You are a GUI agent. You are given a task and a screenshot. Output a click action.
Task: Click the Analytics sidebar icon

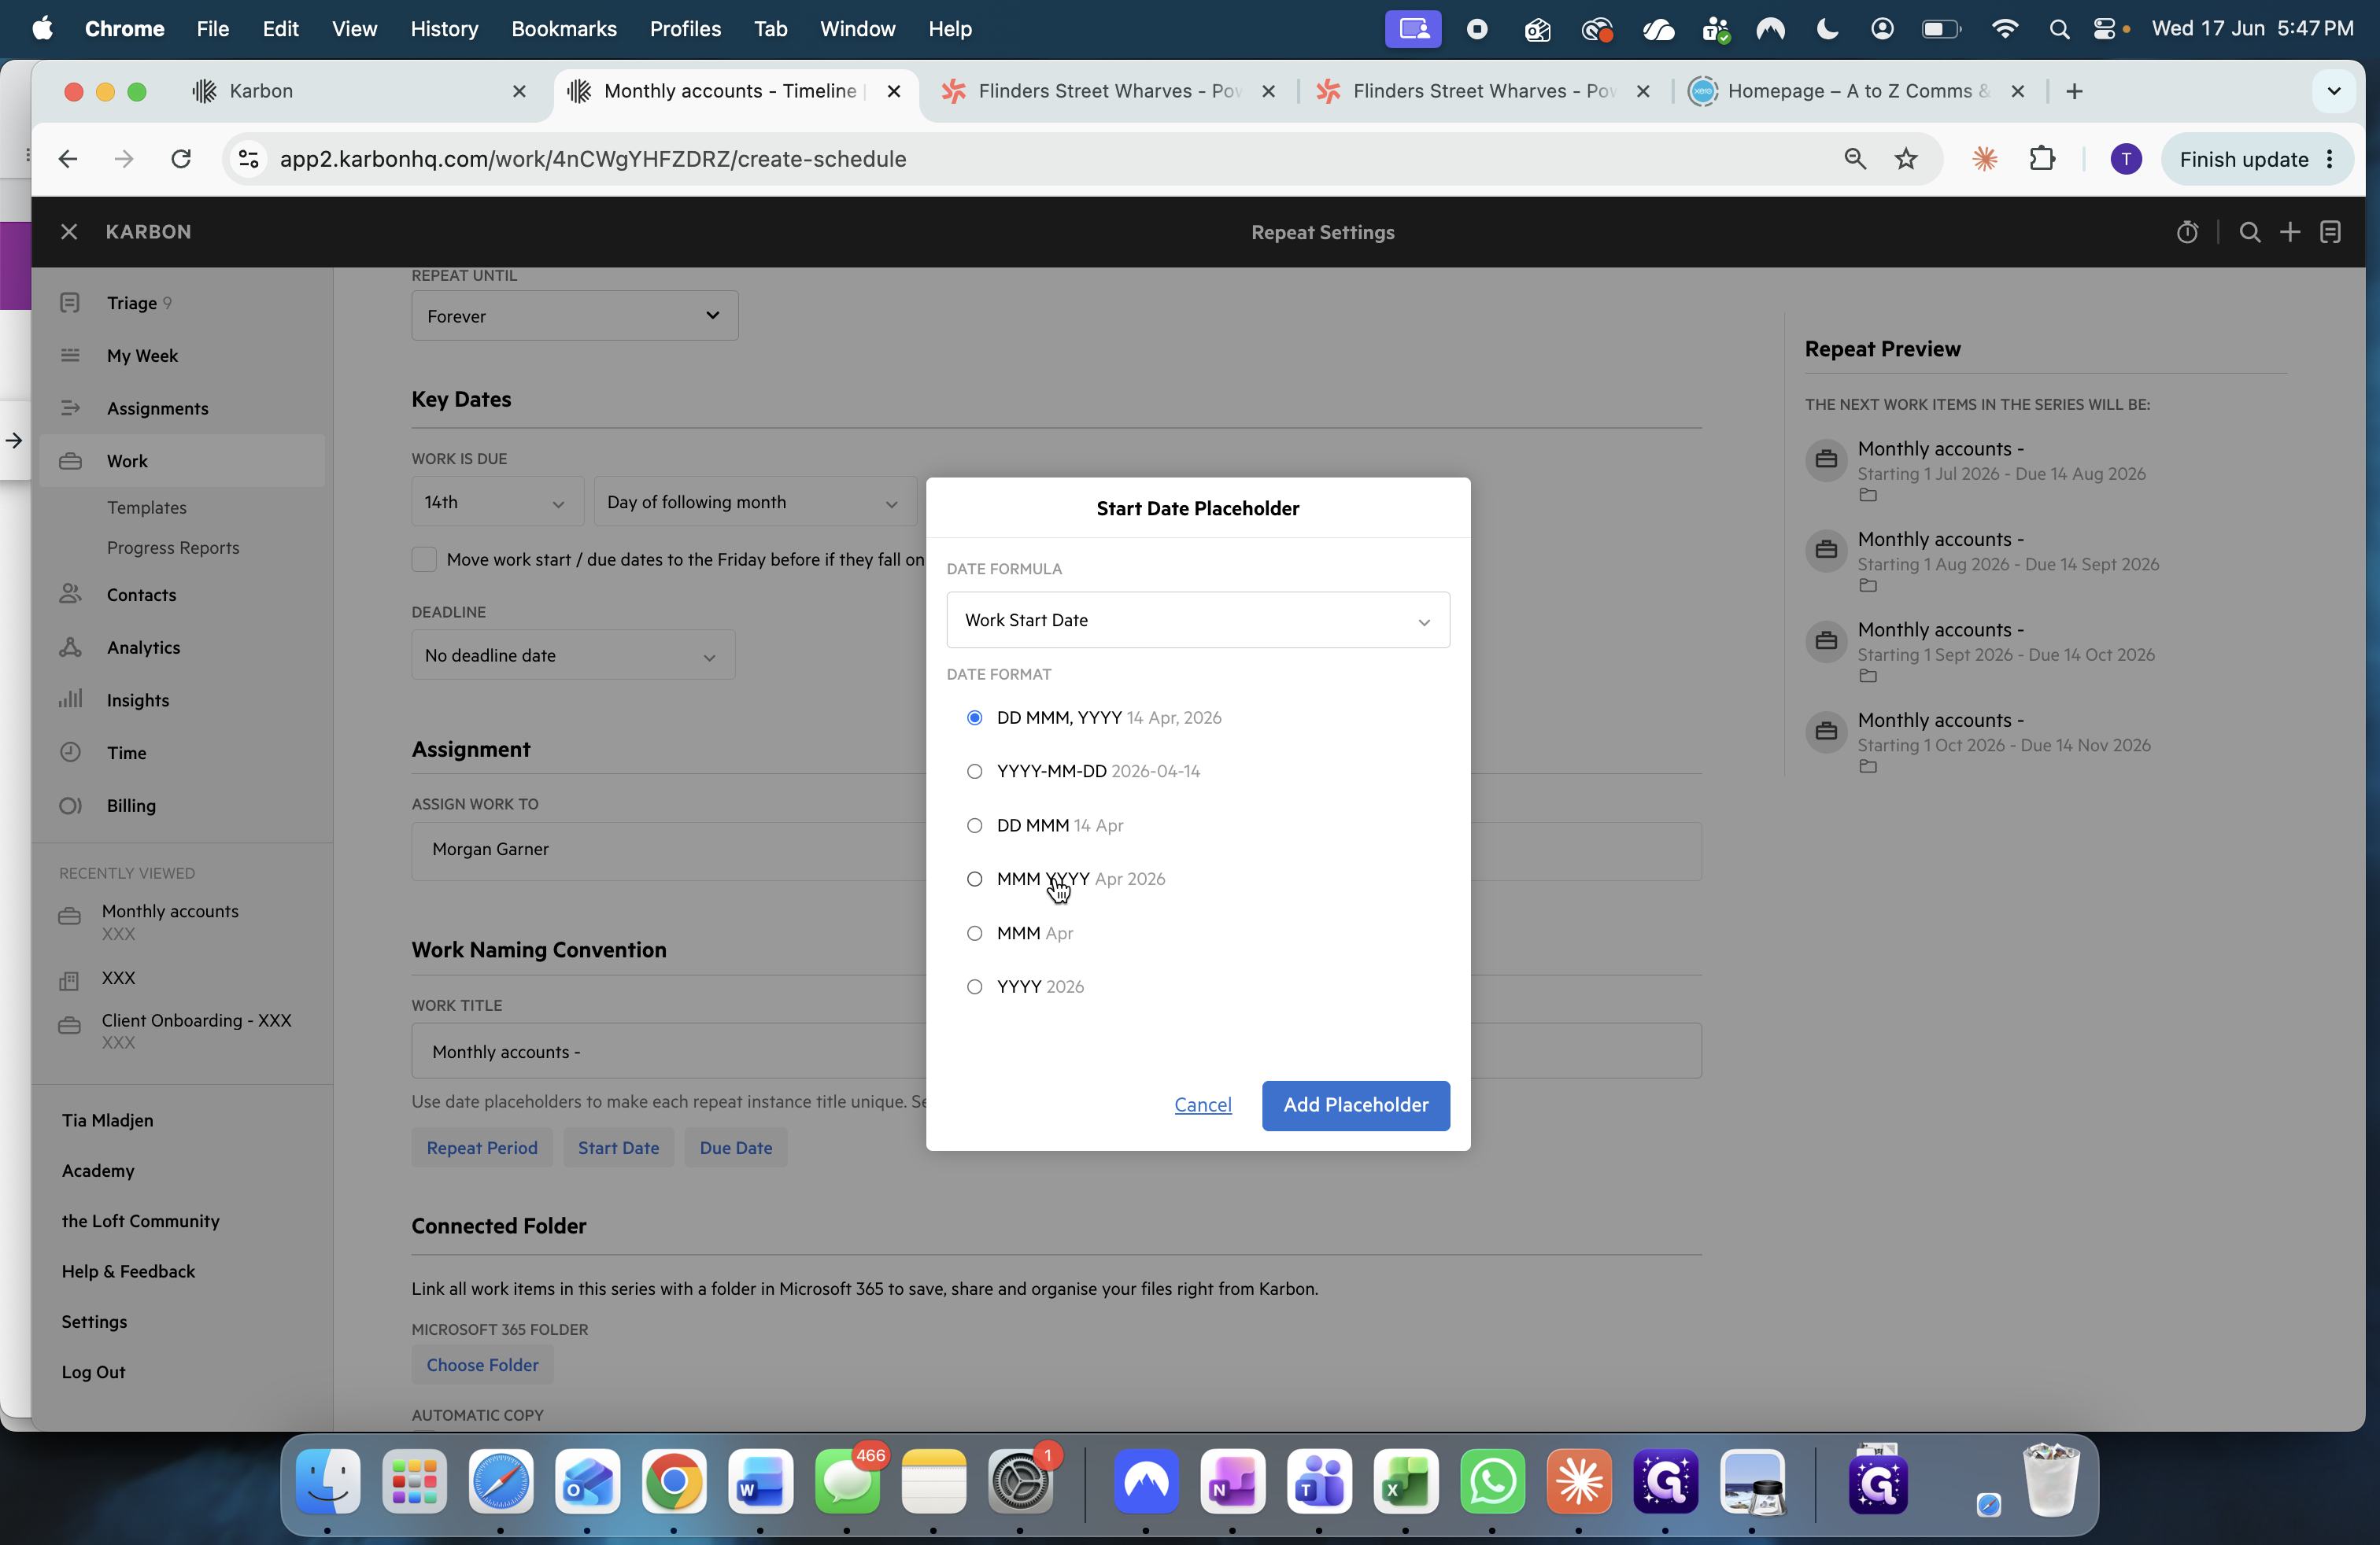(x=70, y=647)
